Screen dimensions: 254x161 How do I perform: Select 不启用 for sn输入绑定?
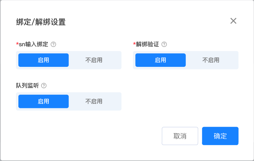tap(94, 60)
